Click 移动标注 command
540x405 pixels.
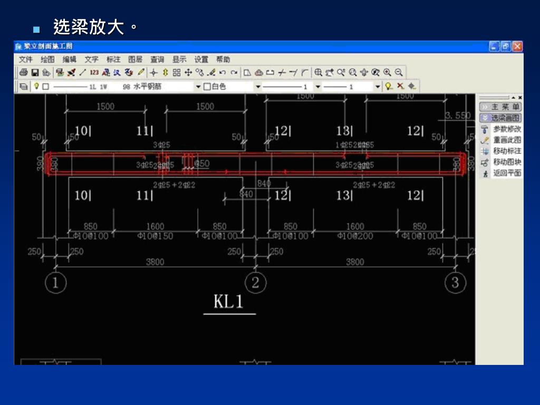pos(507,151)
